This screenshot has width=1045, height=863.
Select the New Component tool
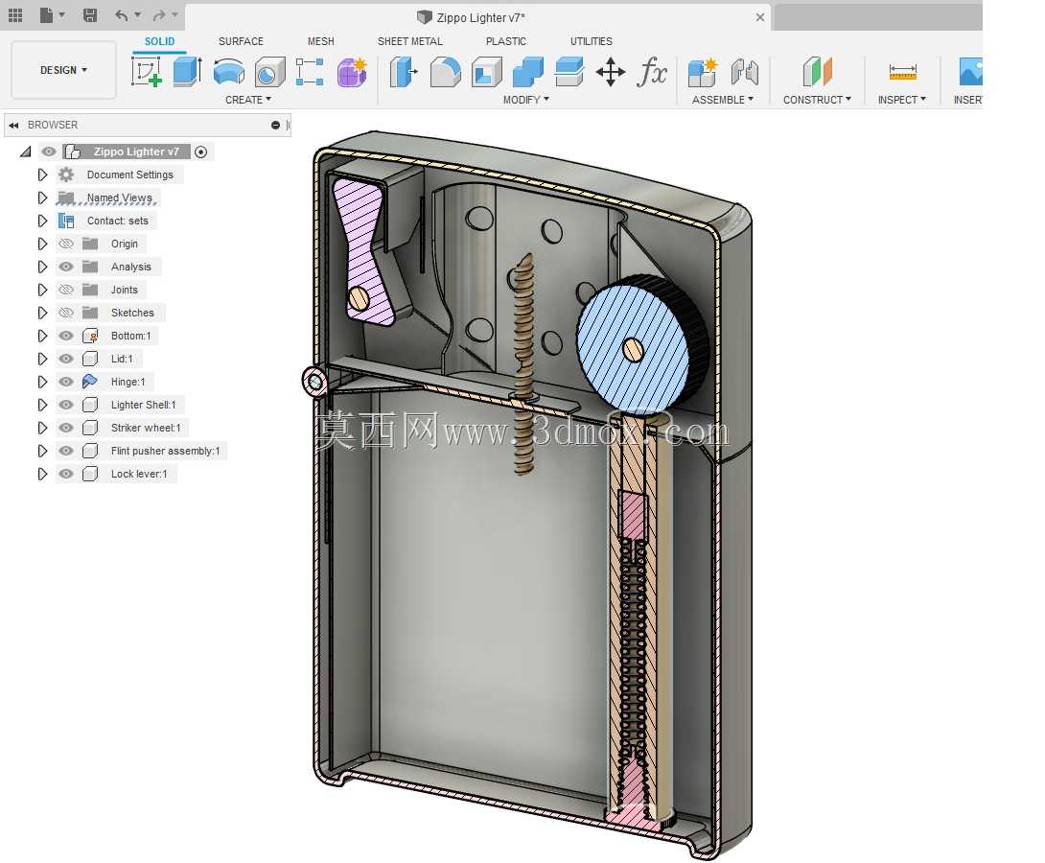point(703,71)
